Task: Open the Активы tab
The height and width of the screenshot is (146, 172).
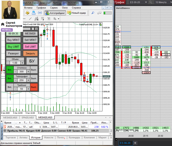Action: tap(23, 138)
